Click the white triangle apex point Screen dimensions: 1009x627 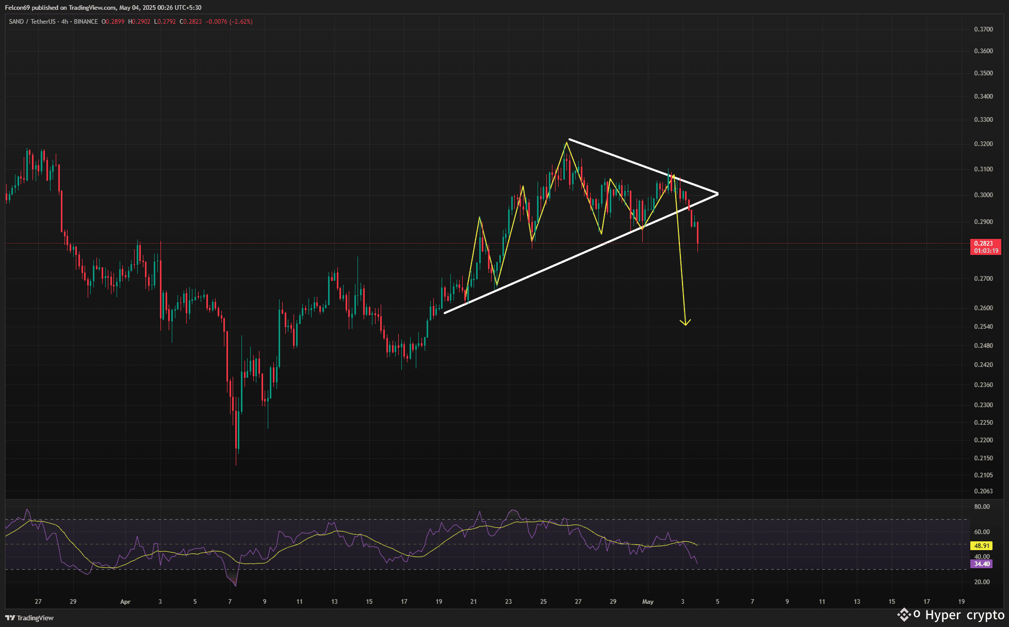[x=718, y=194]
